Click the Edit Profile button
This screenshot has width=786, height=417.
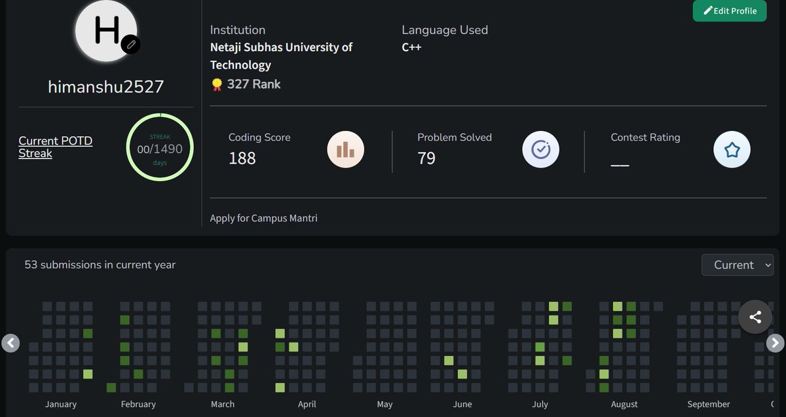tap(730, 10)
